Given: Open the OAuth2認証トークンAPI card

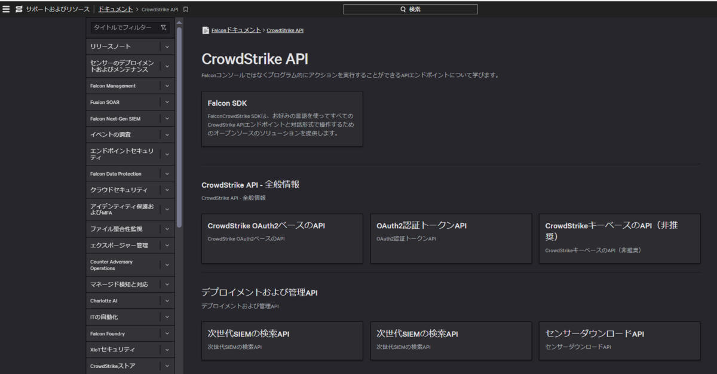Looking at the screenshot, I should (451, 238).
